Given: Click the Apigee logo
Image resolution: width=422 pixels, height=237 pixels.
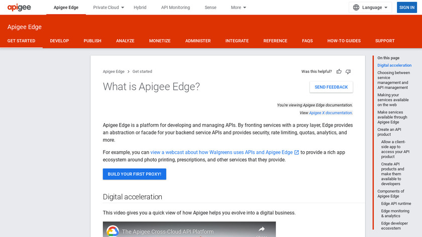Looking at the screenshot, I should click(19, 8).
